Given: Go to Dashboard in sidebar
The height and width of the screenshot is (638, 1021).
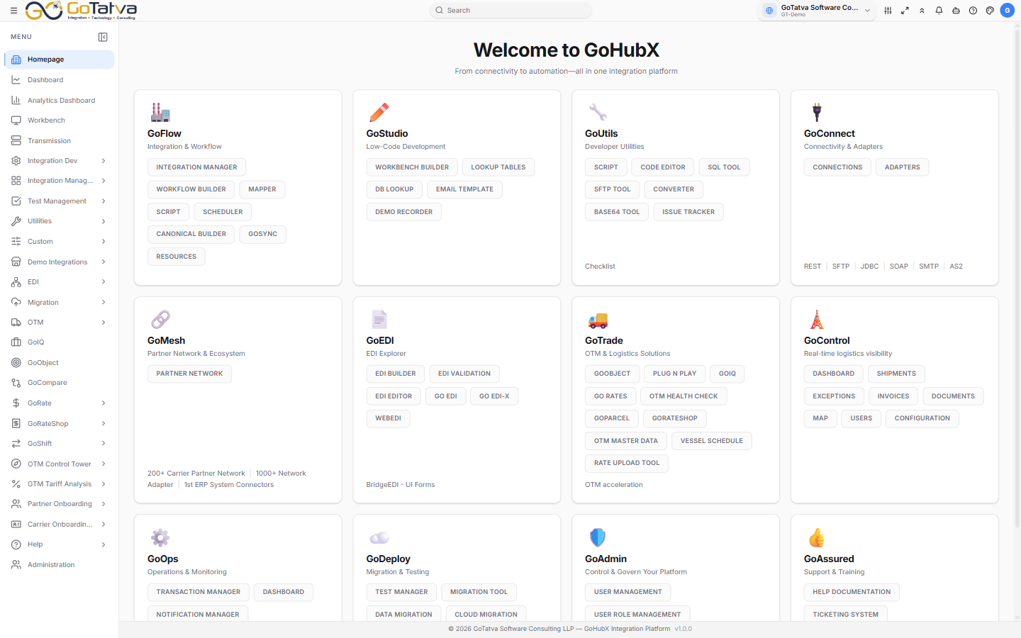Looking at the screenshot, I should tap(60, 80).
